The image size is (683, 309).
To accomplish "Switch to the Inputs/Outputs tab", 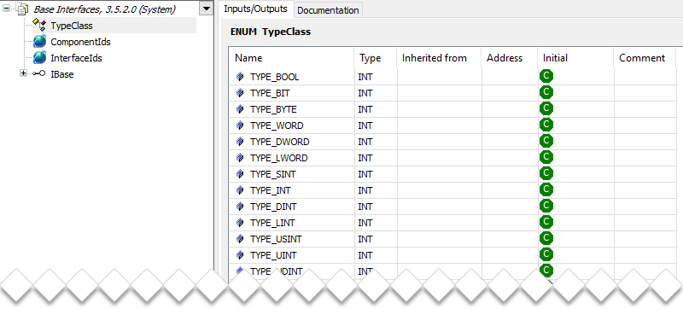I will click(255, 9).
